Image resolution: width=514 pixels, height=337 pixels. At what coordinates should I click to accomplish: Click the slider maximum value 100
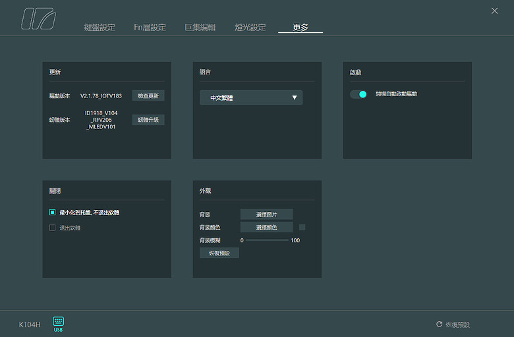(295, 240)
